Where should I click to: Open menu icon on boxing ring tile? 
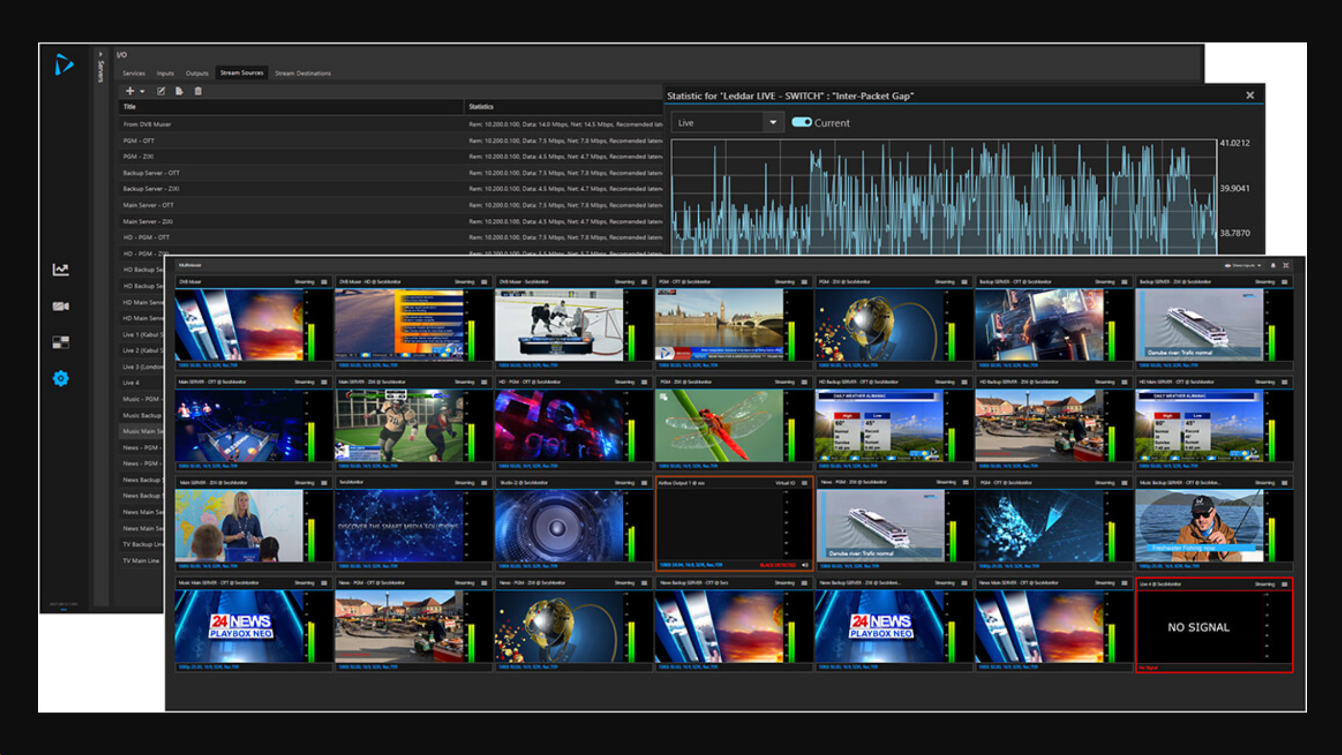click(x=324, y=382)
